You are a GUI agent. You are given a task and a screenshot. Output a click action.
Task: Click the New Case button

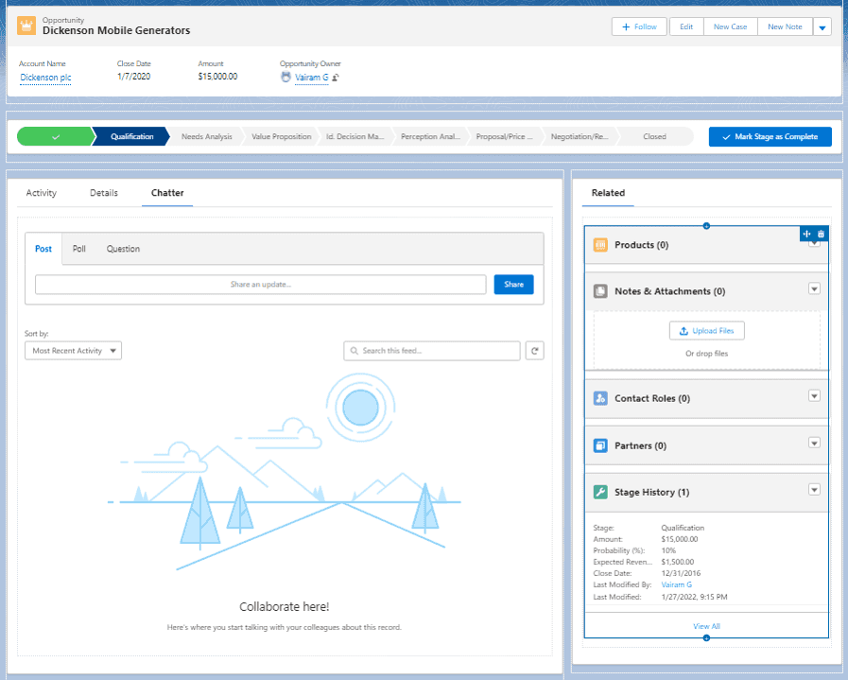point(730,26)
